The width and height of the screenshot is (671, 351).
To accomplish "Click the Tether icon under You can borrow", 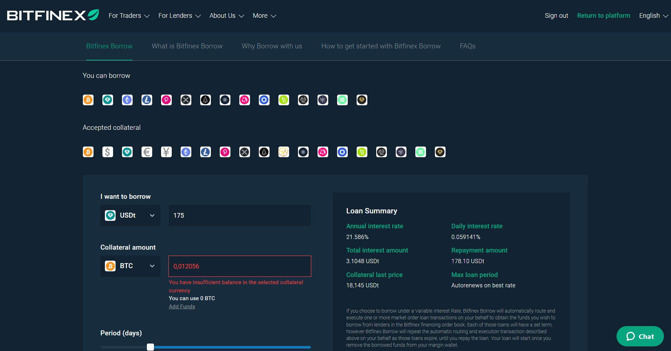I will 108,100.
